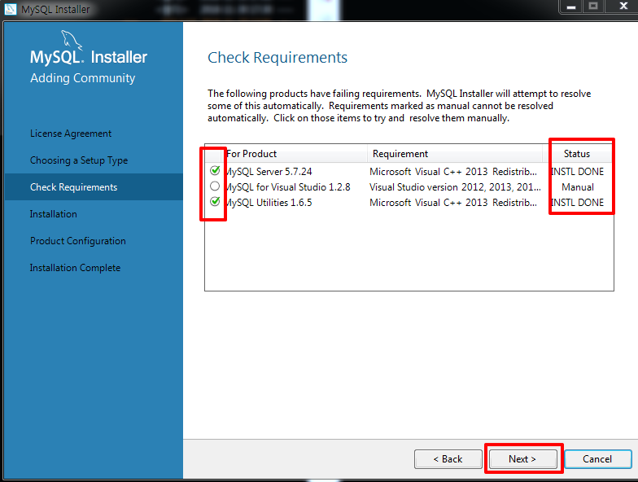Select the MySQL Server 5.7.24 row

click(x=409, y=171)
